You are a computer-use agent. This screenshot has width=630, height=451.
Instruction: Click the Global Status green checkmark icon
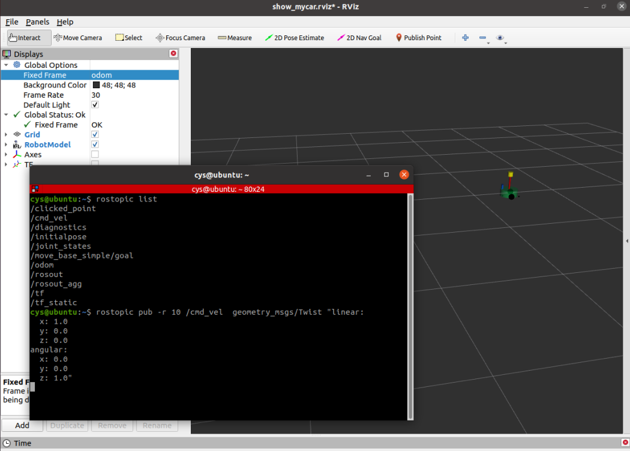tap(17, 115)
